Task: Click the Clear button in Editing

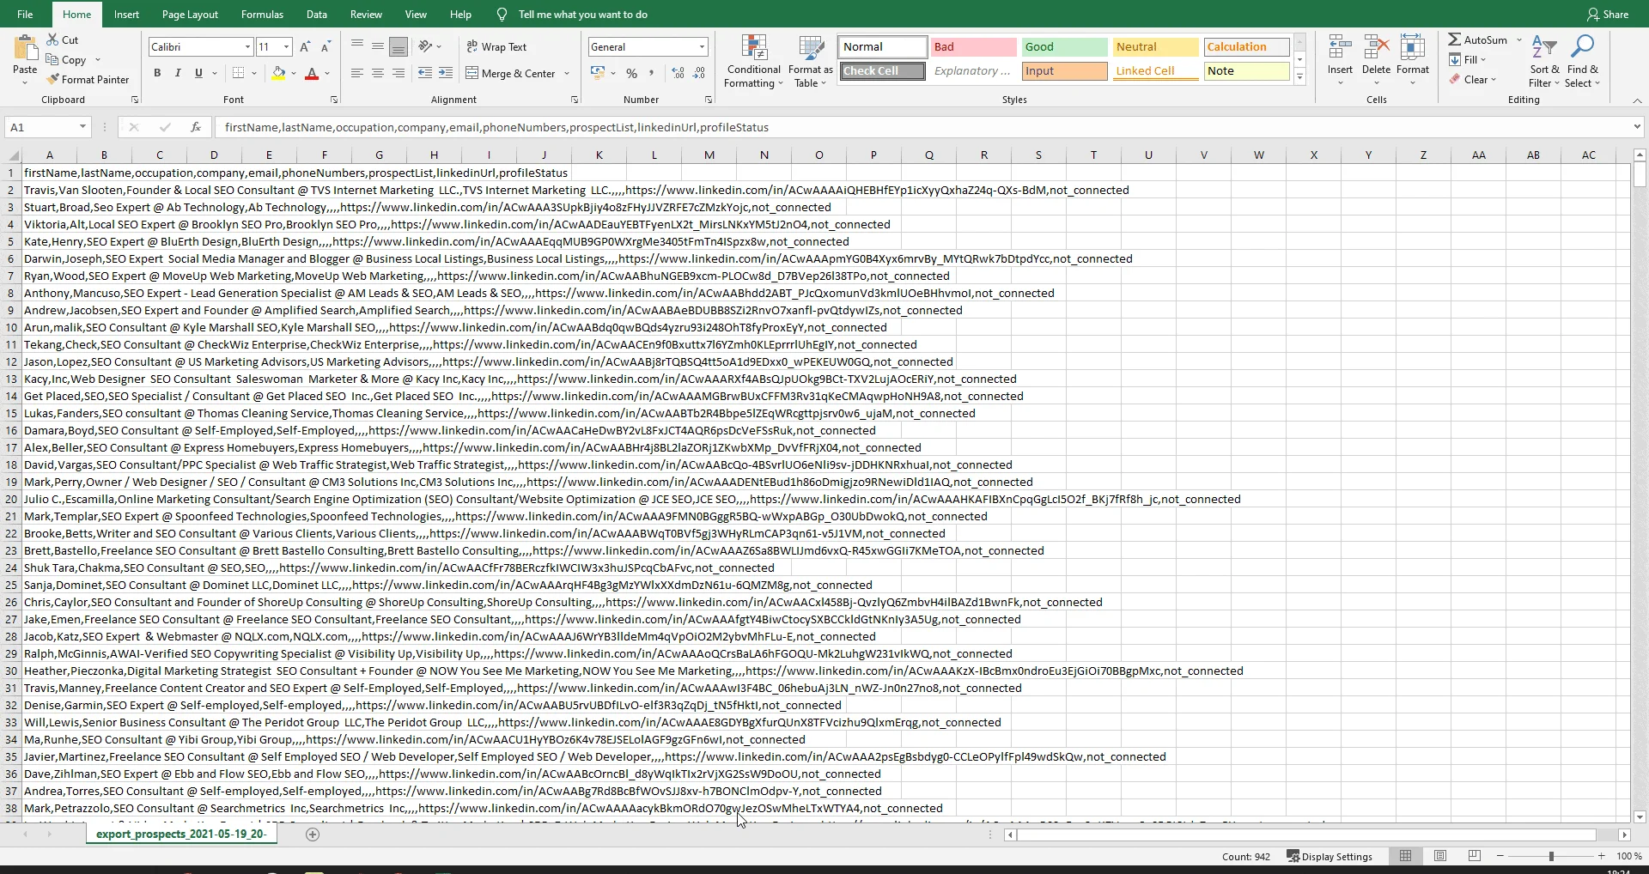Action: click(1472, 79)
